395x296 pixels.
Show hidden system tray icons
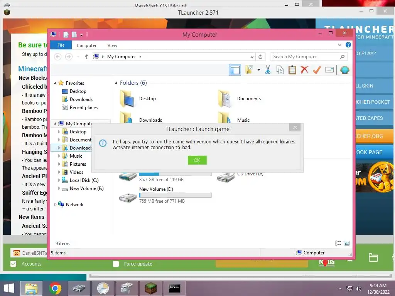[340, 289]
